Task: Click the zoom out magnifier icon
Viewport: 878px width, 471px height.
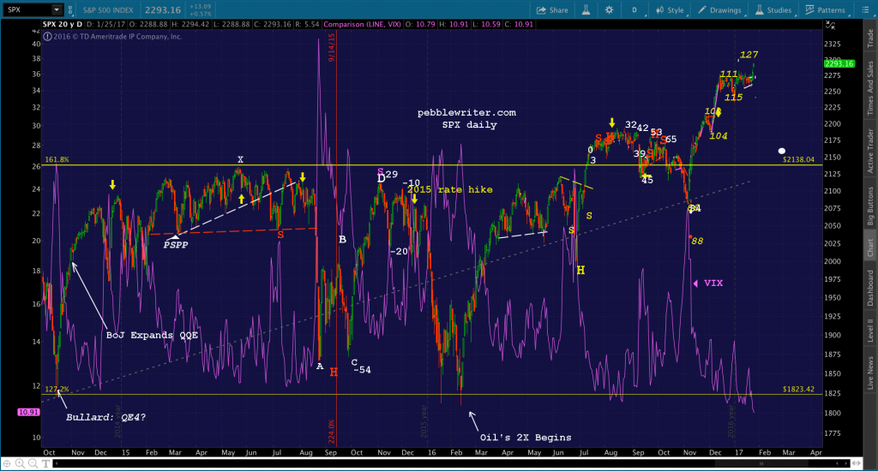Action: (33, 463)
